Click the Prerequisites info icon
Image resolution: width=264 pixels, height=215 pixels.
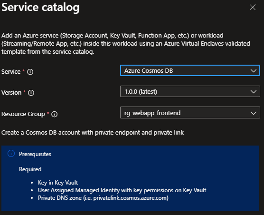tap(11, 154)
